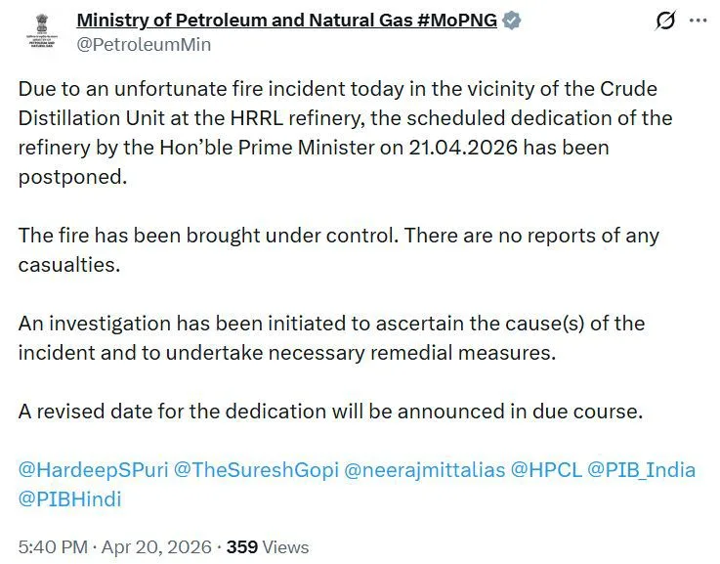Open the @PIB_India mention
The height and width of the screenshot is (564, 720).
click(x=640, y=470)
